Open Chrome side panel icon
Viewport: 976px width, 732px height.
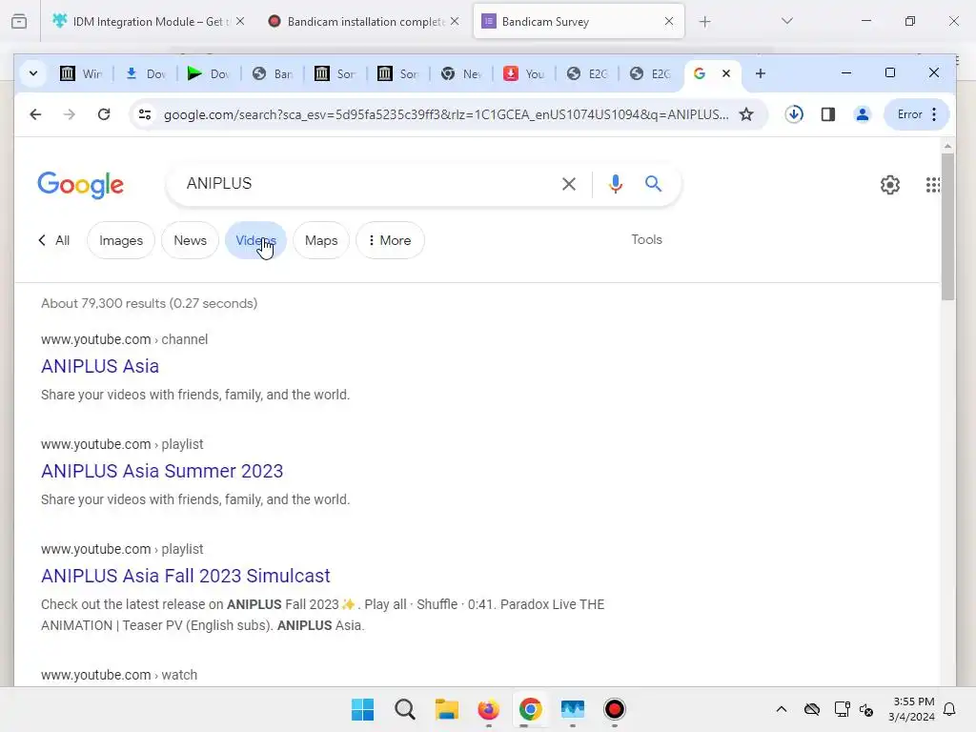(828, 114)
